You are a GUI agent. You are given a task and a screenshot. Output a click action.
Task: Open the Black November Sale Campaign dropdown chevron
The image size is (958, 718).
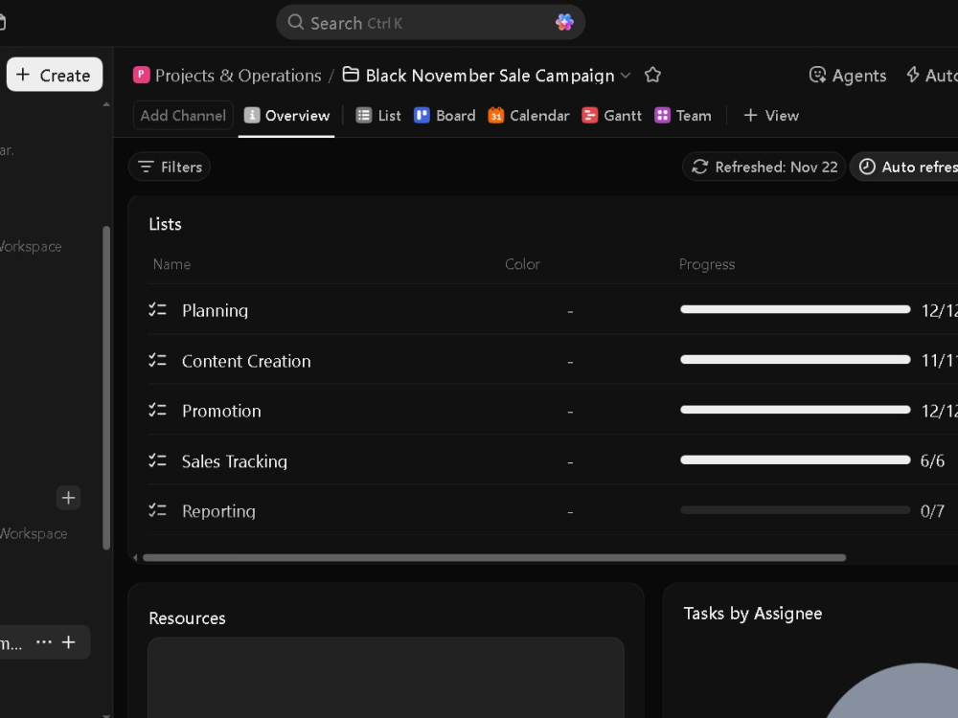626,75
